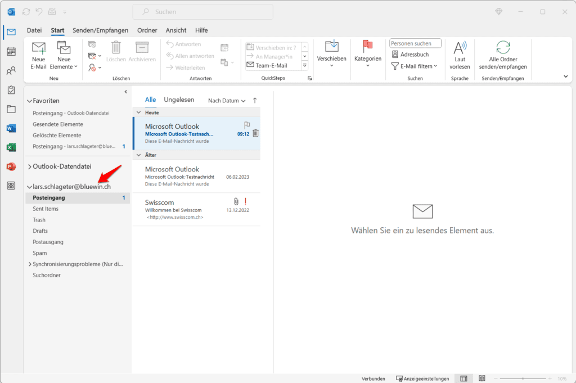Open the Calendar module icon

(x=11, y=51)
